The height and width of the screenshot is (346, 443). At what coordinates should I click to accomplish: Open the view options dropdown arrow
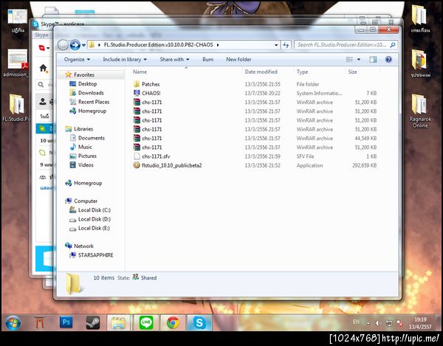click(x=359, y=59)
